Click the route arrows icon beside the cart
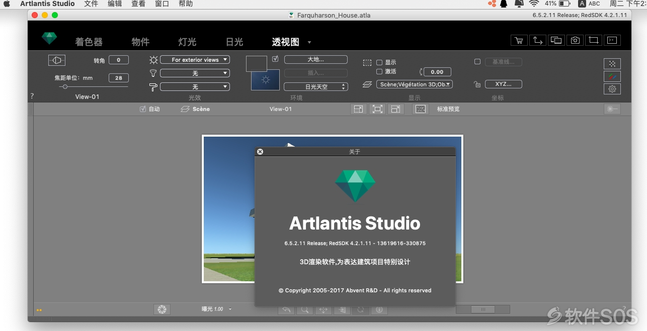 [537, 41]
